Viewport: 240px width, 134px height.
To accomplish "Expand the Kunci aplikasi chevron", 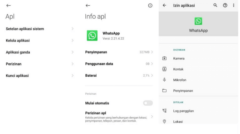I will (x=72, y=75).
